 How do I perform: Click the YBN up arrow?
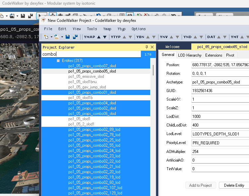148,37
